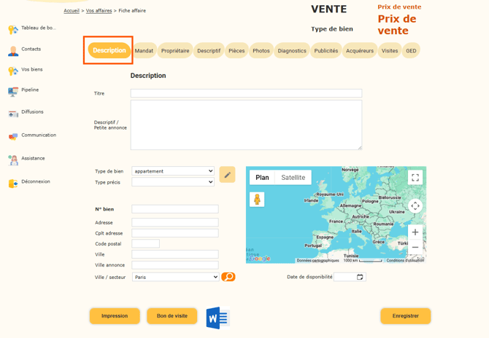Switch to the Diagnostics tab
Viewport: 489px width, 338px height.
click(x=292, y=51)
